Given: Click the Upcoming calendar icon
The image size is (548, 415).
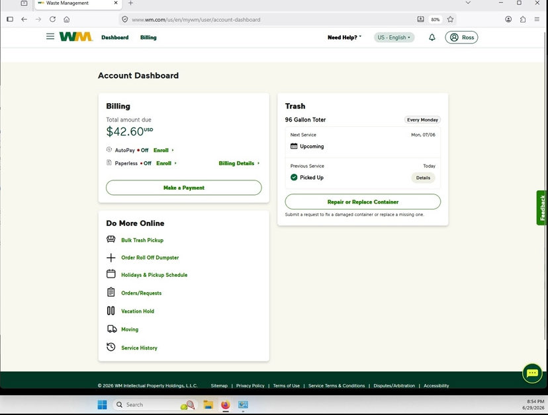Looking at the screenshot, I should click(x=294, y=146).
